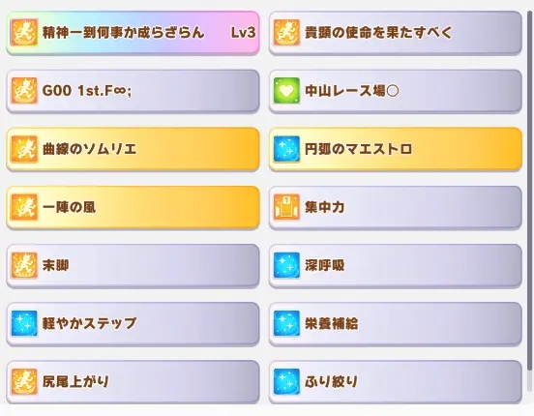Select the gate icon next to 集中力
The height and width of the screenshot is (416, 534).
(286, 207)
